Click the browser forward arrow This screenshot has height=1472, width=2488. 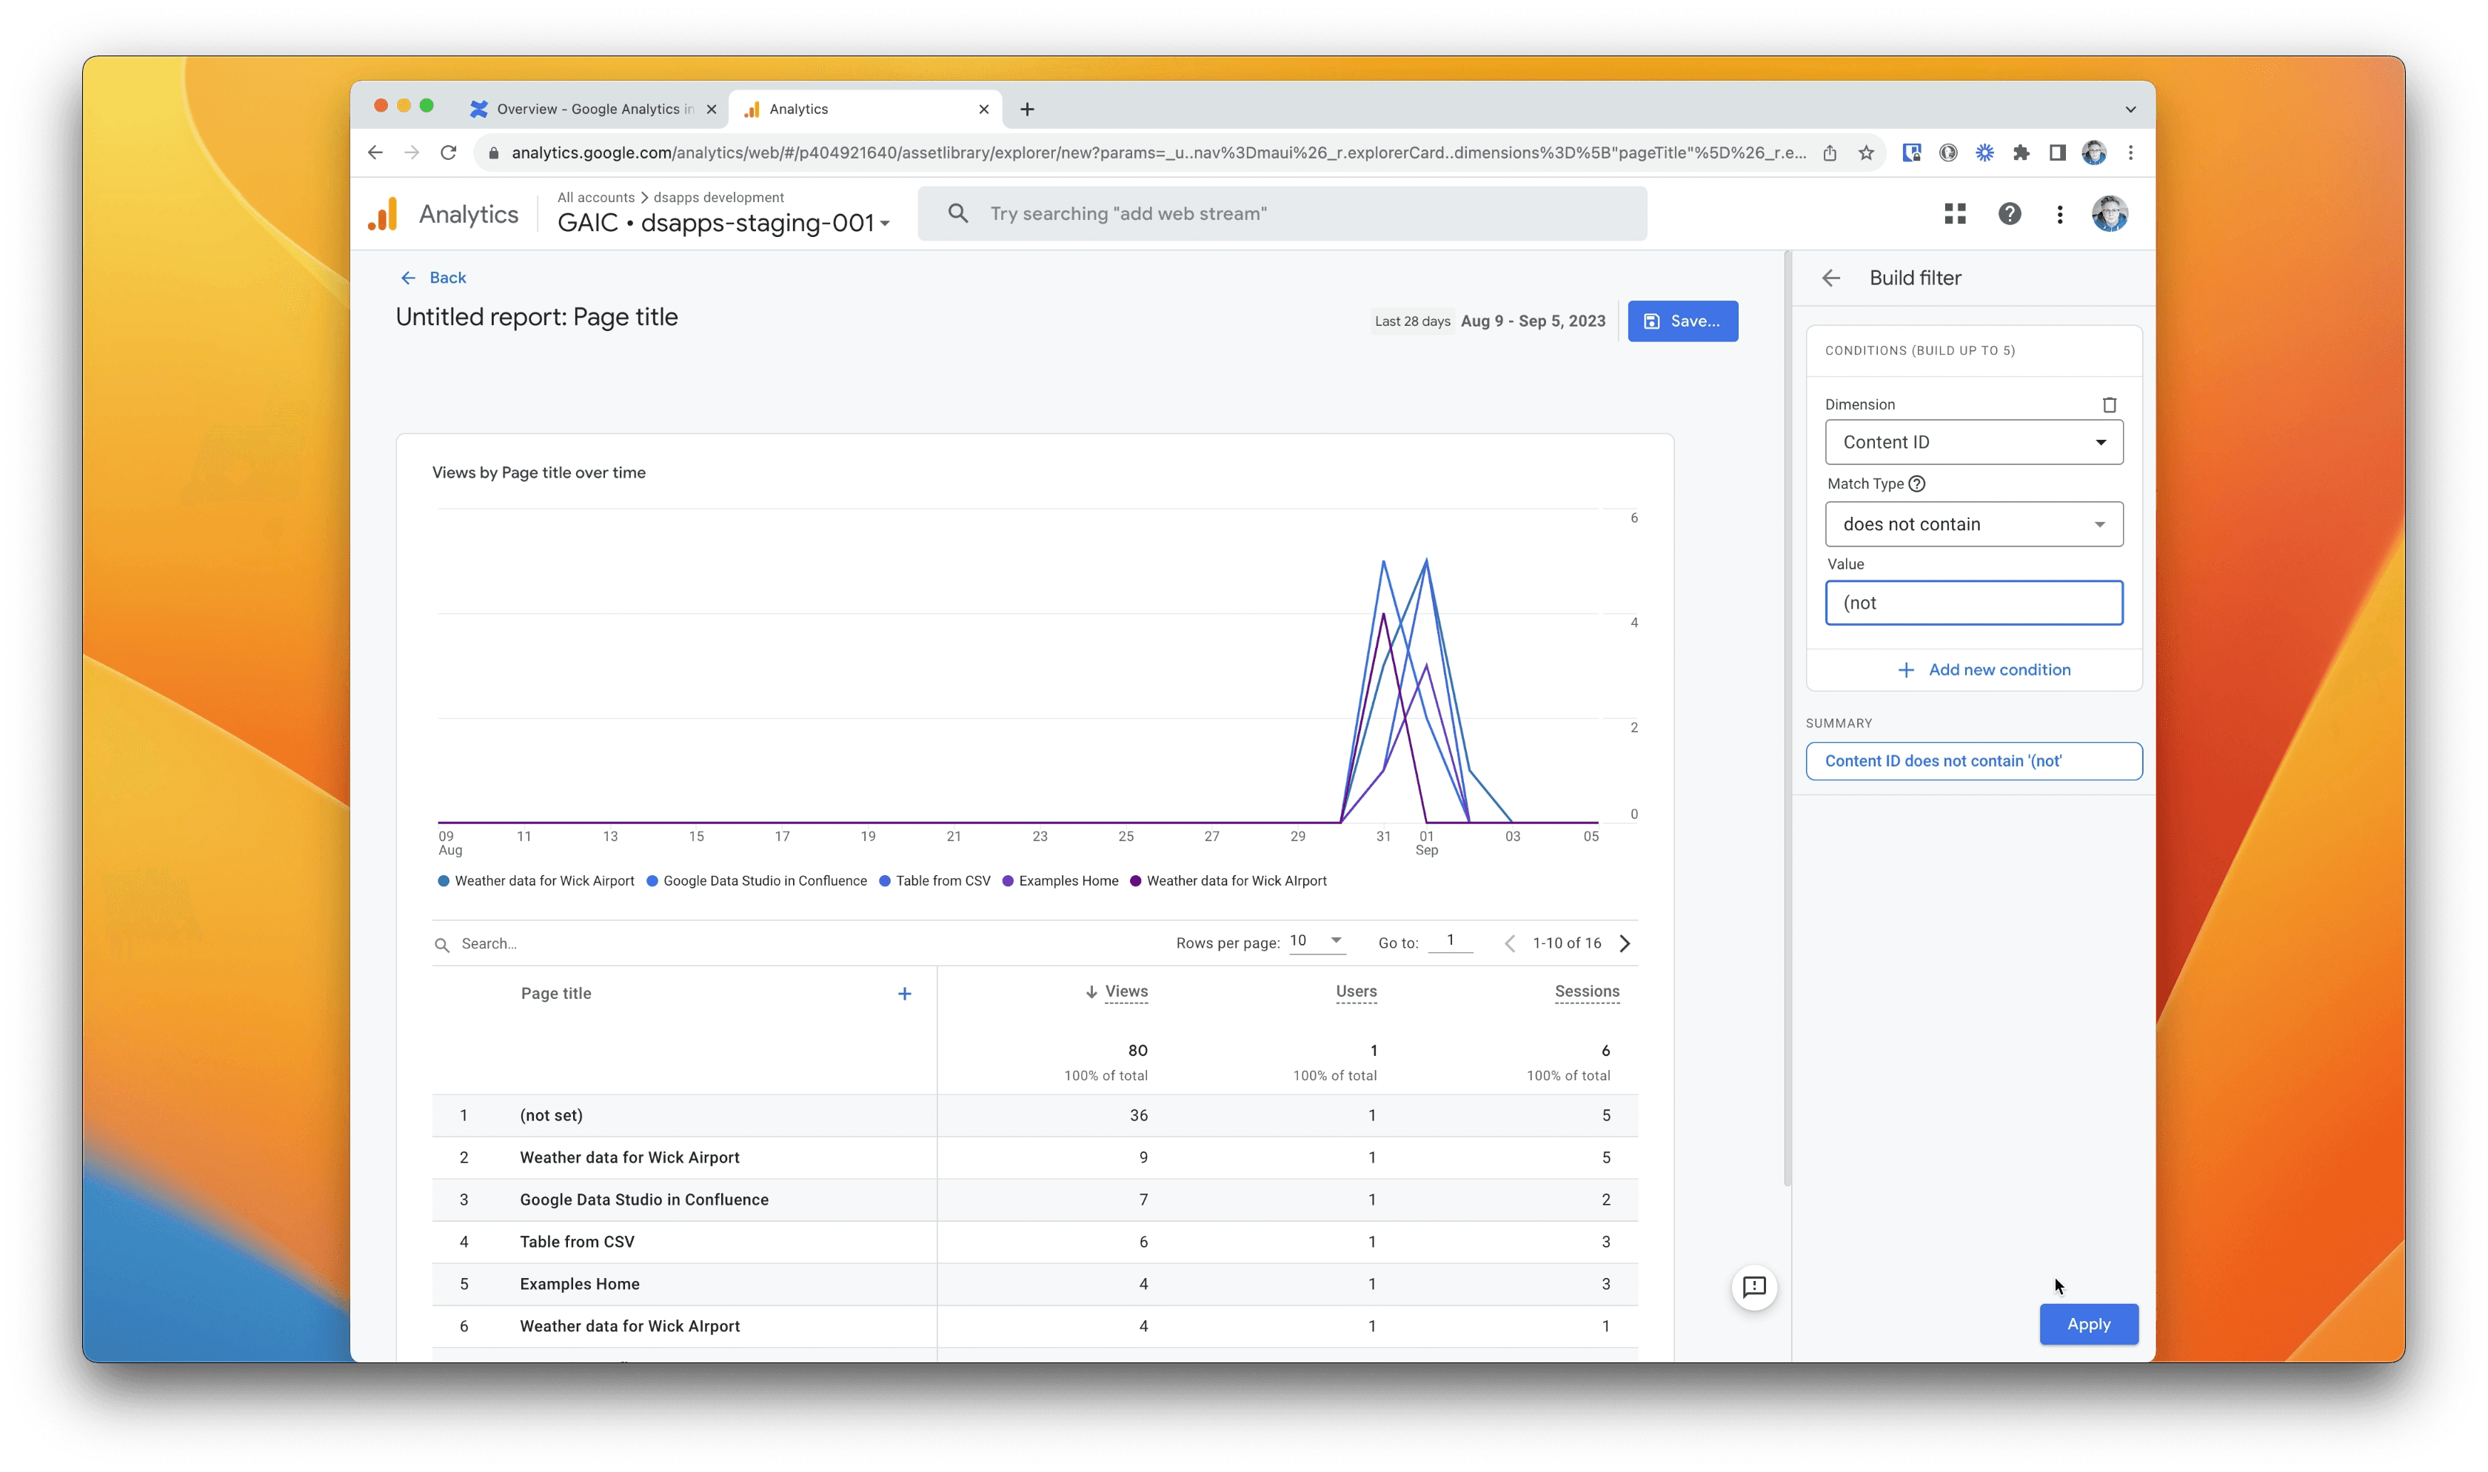(412, 153)
